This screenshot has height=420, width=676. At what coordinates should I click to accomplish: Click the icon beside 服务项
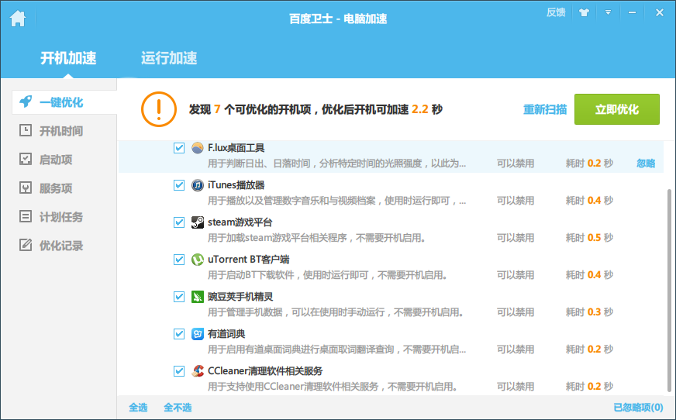pyautogui.click(x=26, y=188)
